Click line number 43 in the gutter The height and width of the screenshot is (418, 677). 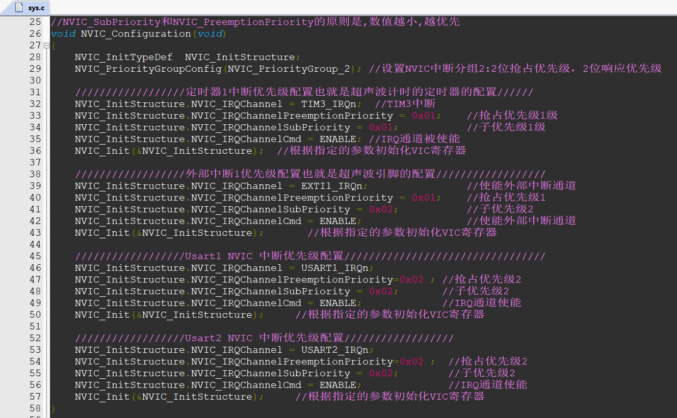35,233
